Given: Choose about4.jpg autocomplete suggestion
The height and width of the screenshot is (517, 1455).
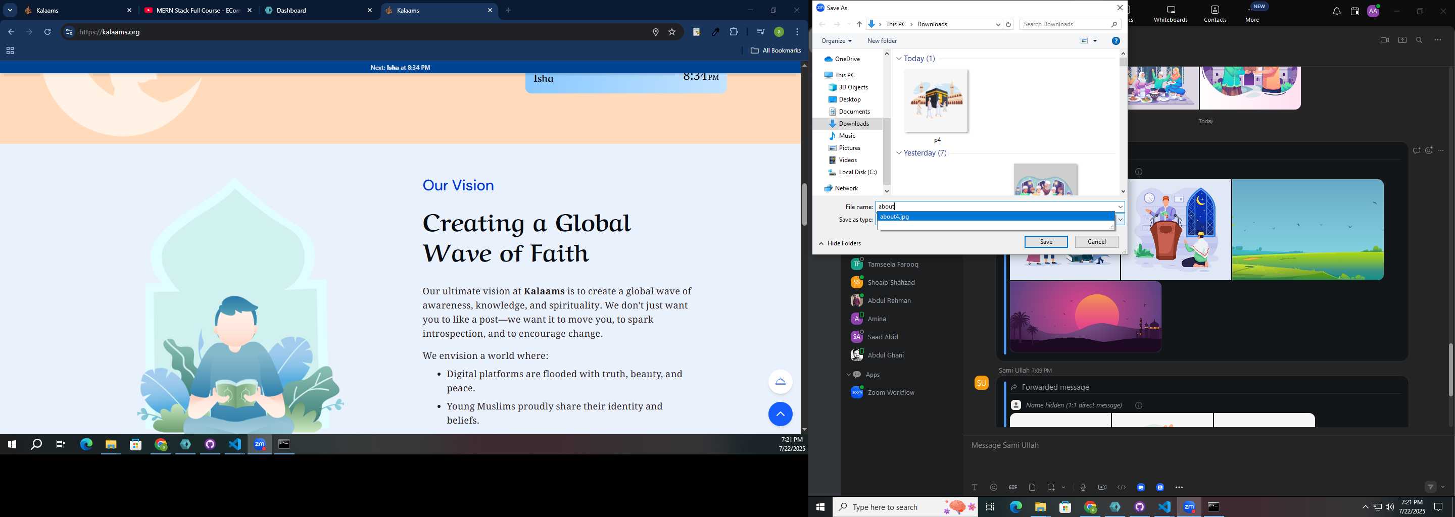Looking at the screenshot, I should coord(995,217).
